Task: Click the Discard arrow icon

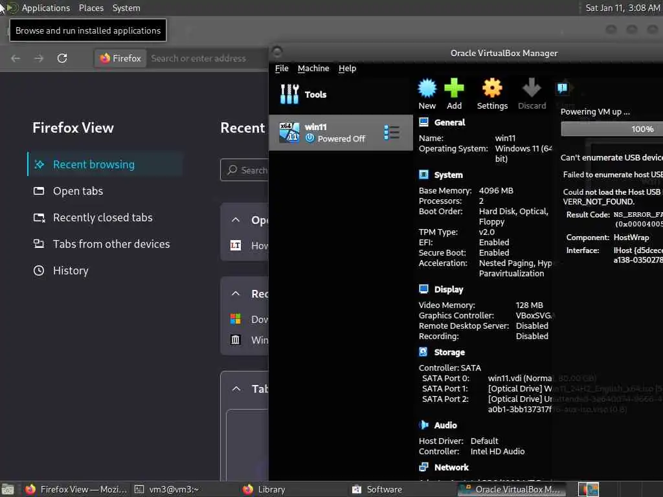Action: pyautogui.click(x=532, y=94)
